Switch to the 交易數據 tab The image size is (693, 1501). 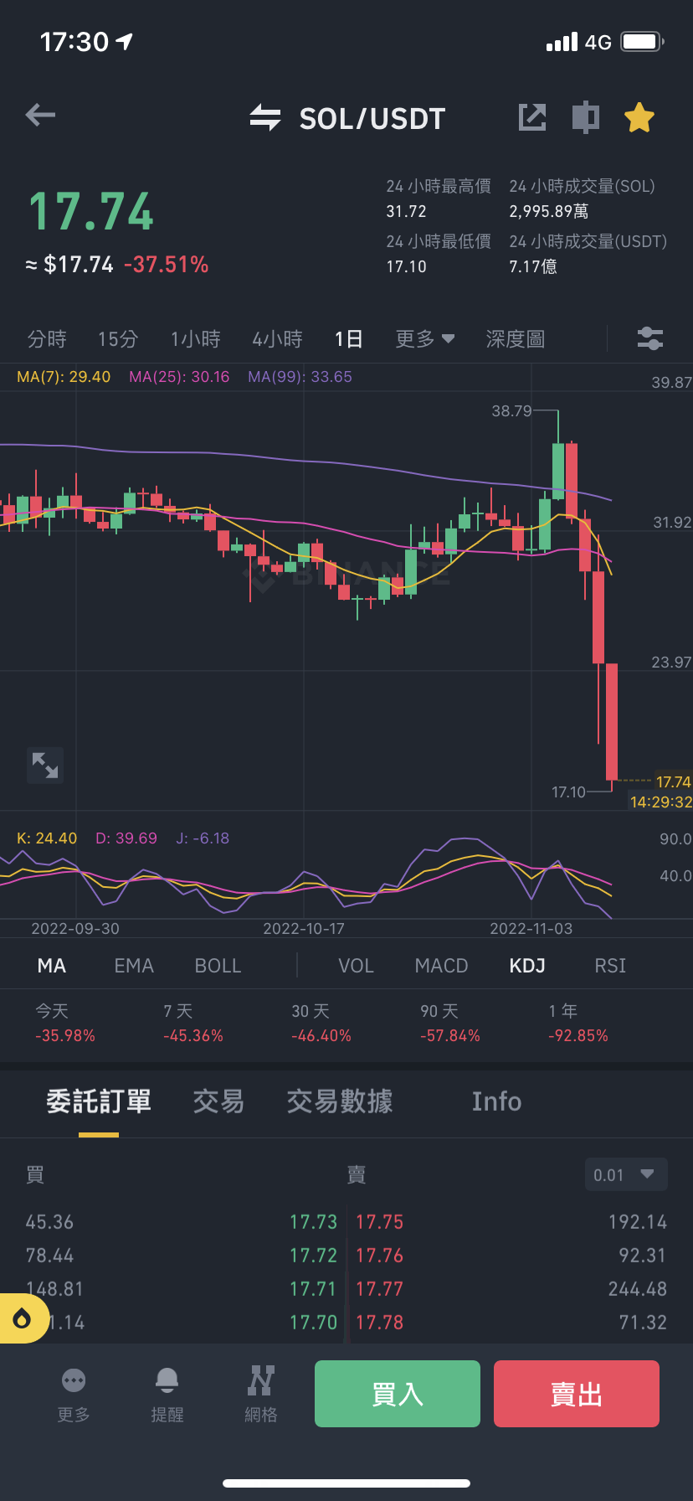click(x=340, y=1101)
